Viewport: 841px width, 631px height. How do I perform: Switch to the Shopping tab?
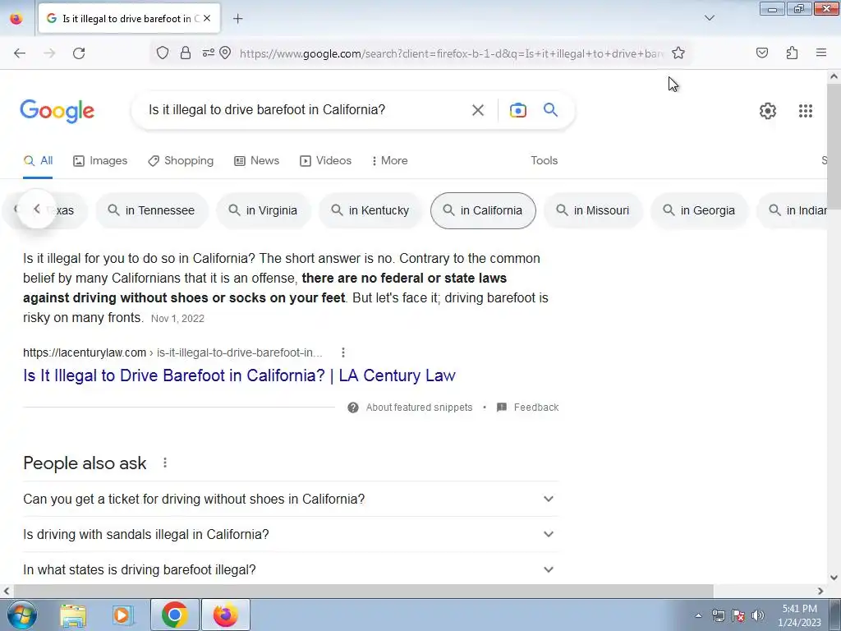tap(181, 160)
